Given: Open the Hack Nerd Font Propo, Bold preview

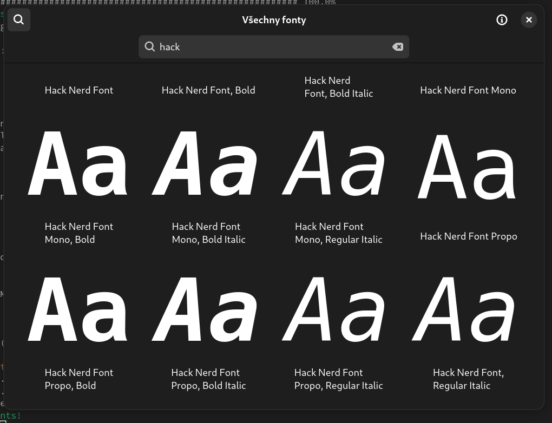Looking at the screenshot, I should pyautogui.click(x=78, y=310).
